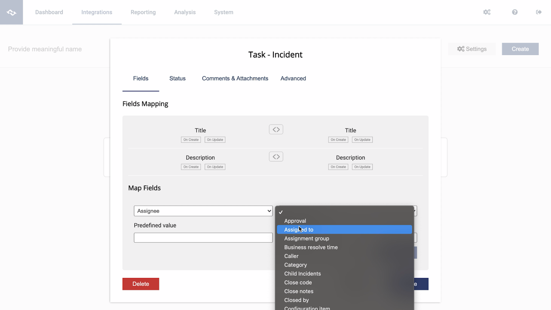Click the Settings button with gear icon
This screenshot has height=310, width=551.
(x=472, y=49)
